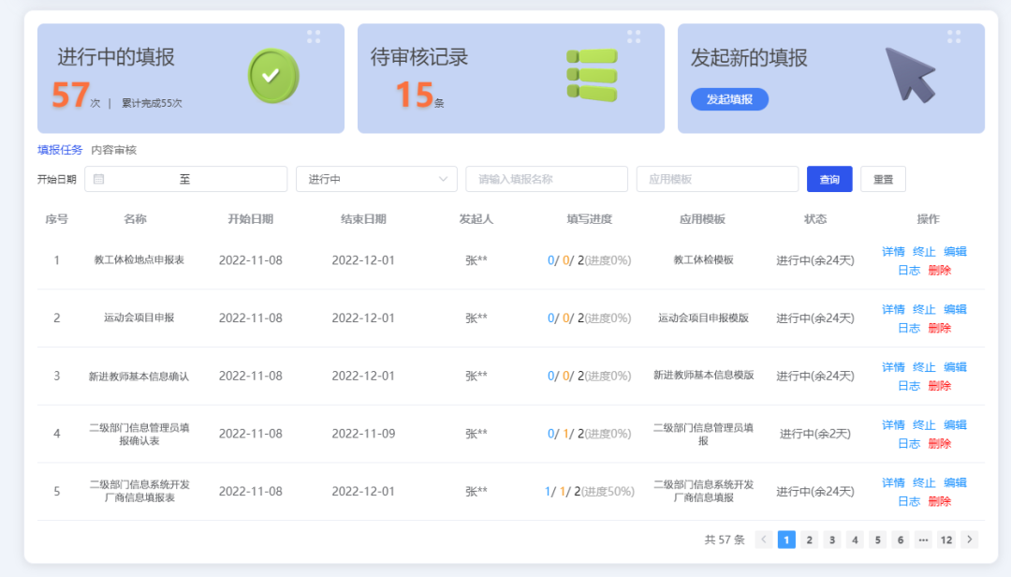Viewport: 1011px width, 577px height.
Task: Click ellipsis to jump more pages
Action: 923,540
